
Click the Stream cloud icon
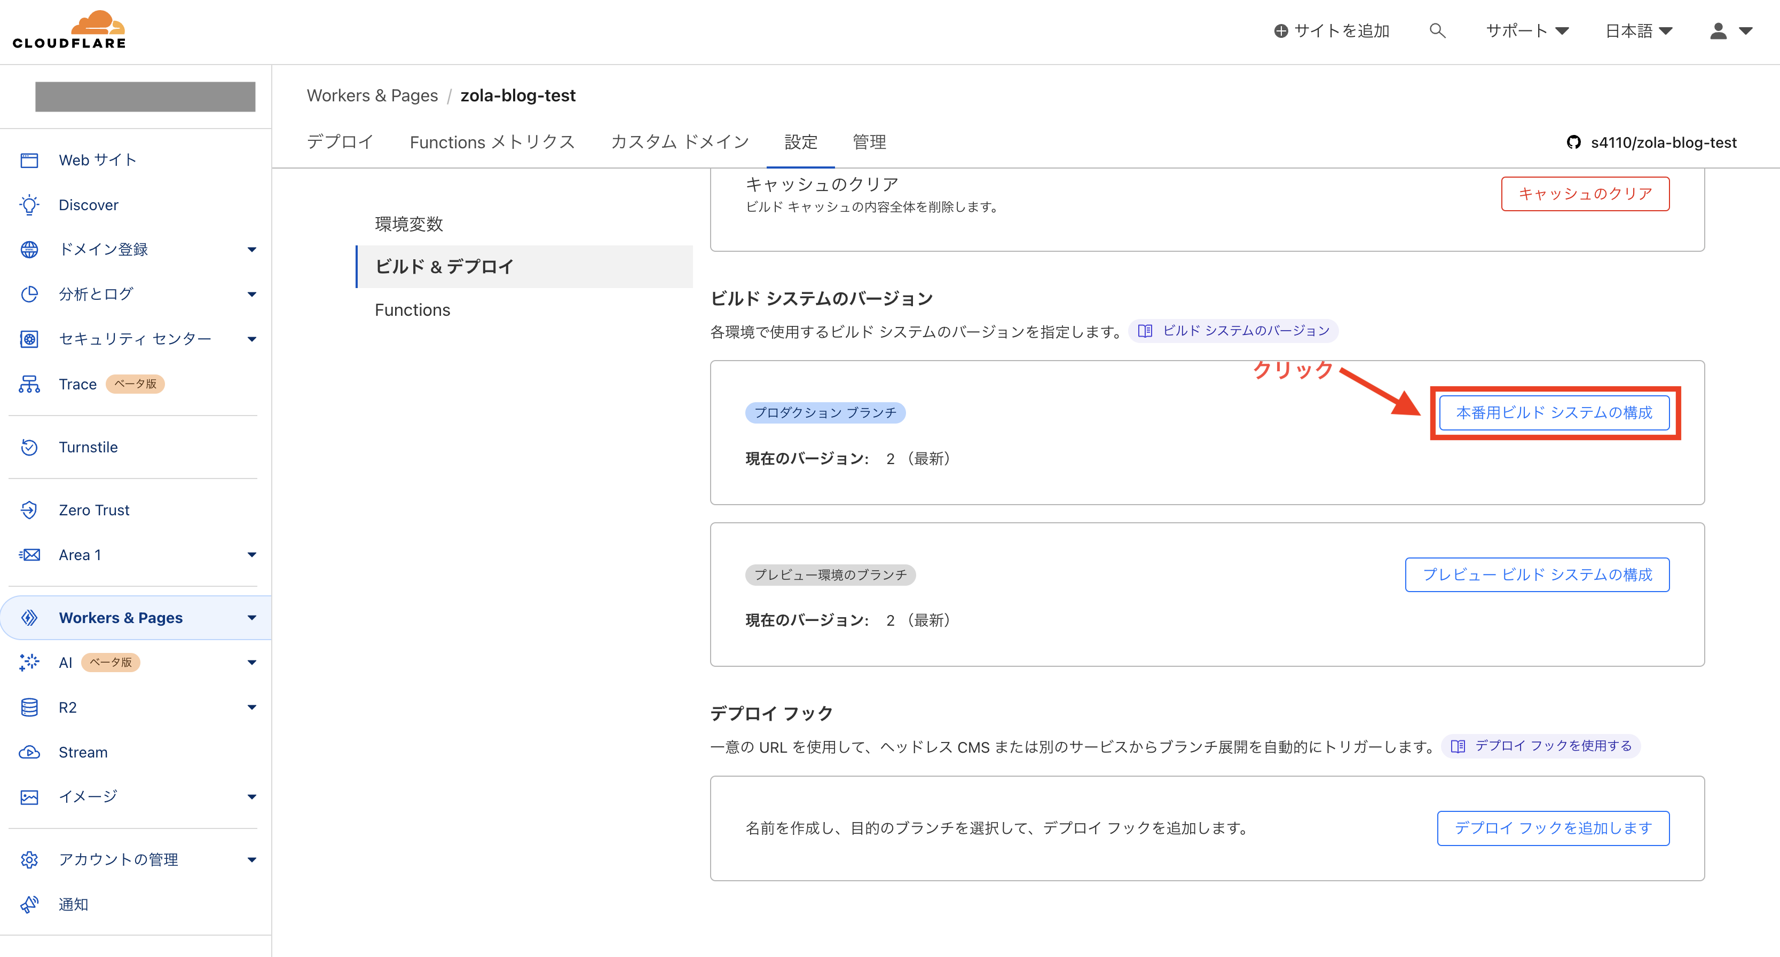29,752
